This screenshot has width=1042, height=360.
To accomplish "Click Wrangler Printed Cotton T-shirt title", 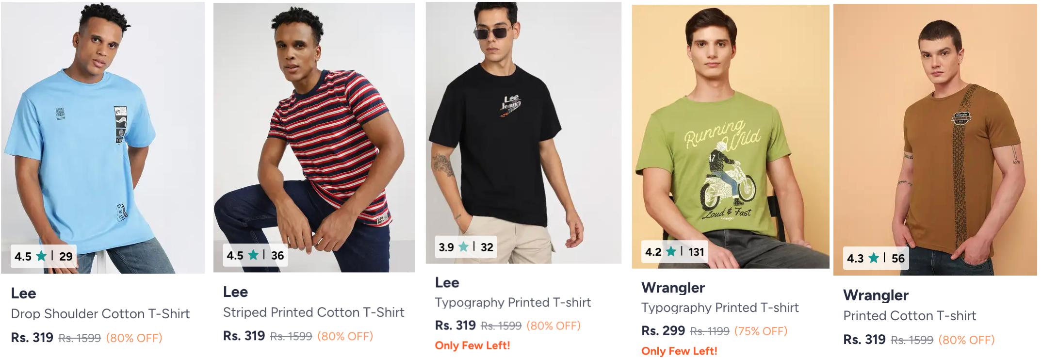I will coord(910,316).
